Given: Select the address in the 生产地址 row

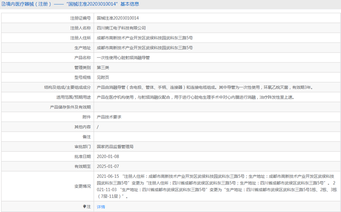Looking at the screenshot, I should tap(144, 48).
